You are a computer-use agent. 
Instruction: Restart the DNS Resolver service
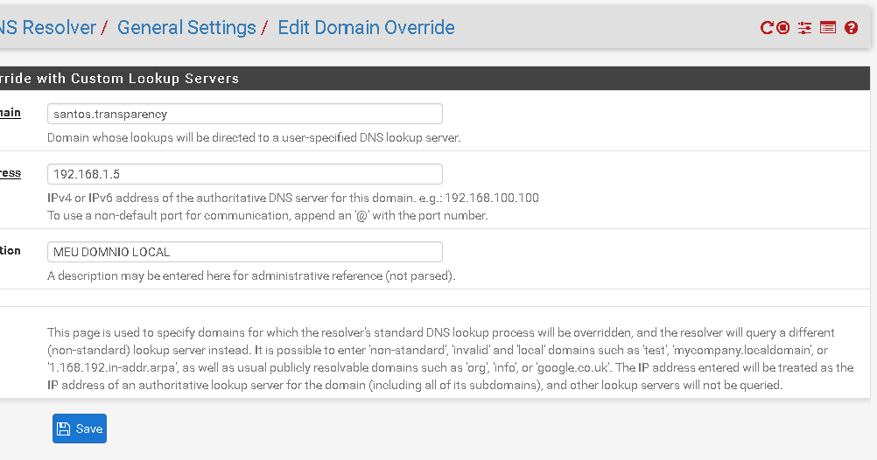point(766,27)
